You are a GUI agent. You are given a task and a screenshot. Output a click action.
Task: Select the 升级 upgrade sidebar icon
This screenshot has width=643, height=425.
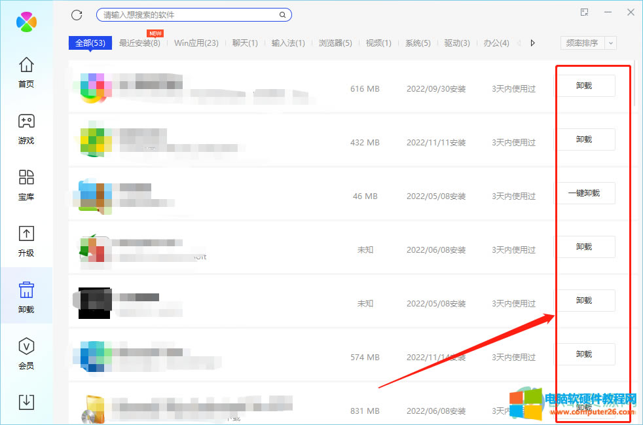[26, 240]
